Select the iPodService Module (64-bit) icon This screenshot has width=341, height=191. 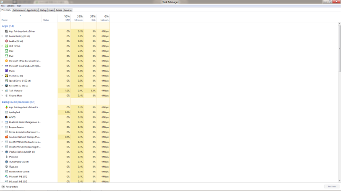(6, 152)
